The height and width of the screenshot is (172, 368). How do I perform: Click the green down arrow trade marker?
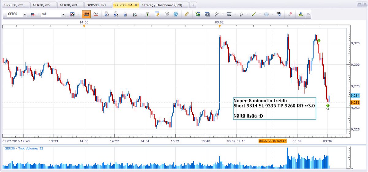point(319,41)
